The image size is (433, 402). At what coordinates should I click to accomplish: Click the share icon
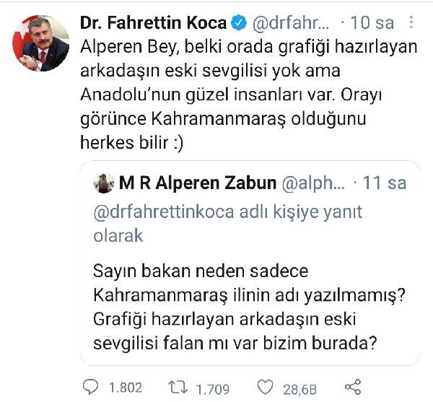click(x=353, y=387)
